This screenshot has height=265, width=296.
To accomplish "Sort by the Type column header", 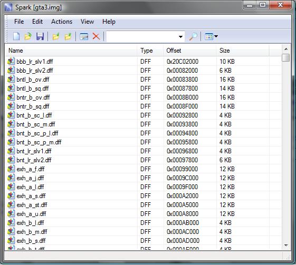I will (x=150, y=51).
